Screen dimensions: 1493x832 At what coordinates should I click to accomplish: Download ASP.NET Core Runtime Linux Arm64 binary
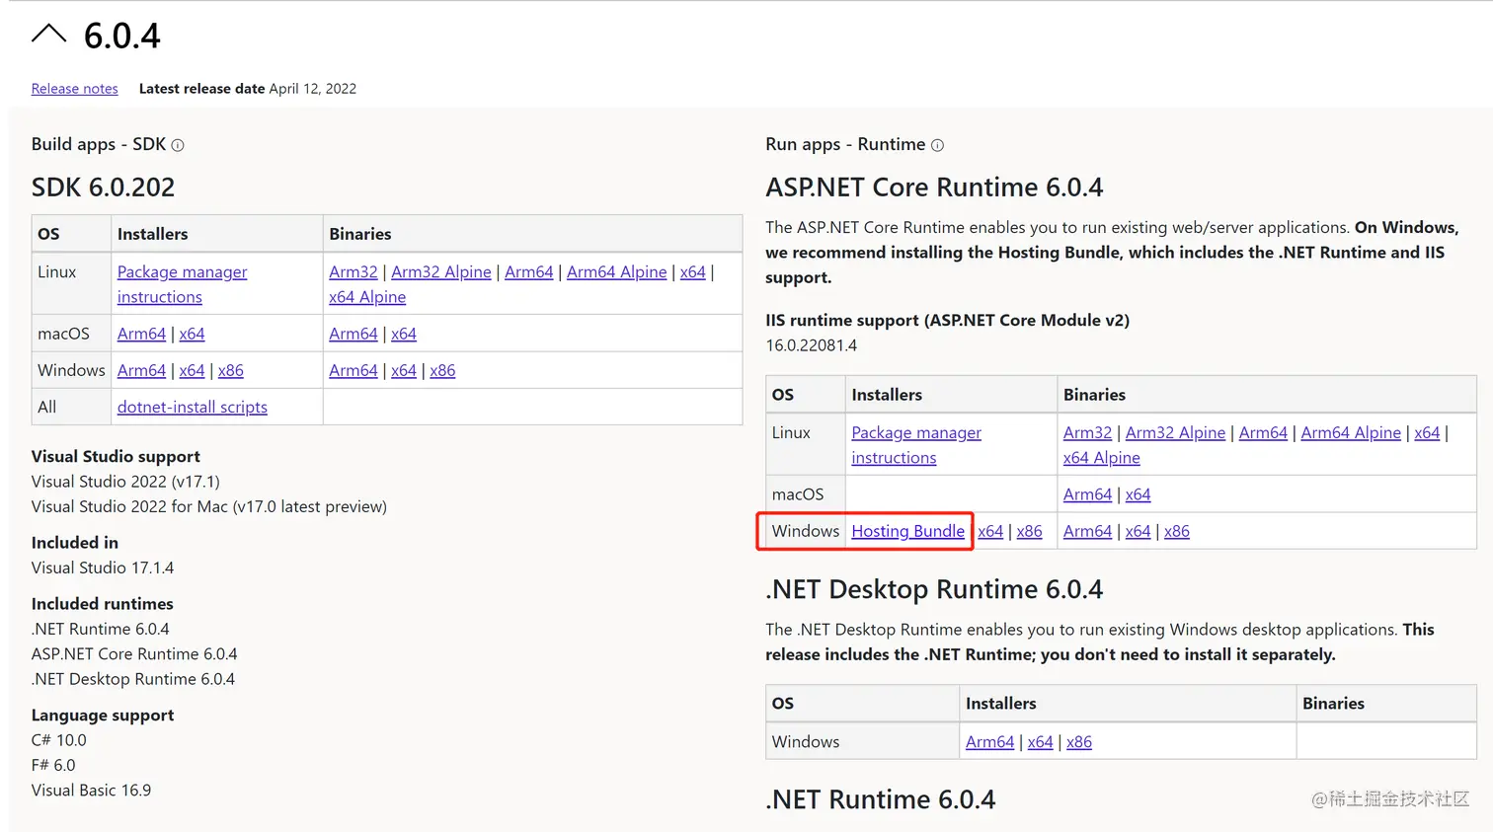[x=1263, y=432]
